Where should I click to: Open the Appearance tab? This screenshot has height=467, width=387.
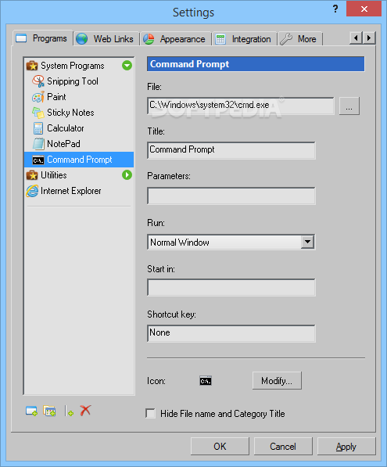(x=176, y=38)
